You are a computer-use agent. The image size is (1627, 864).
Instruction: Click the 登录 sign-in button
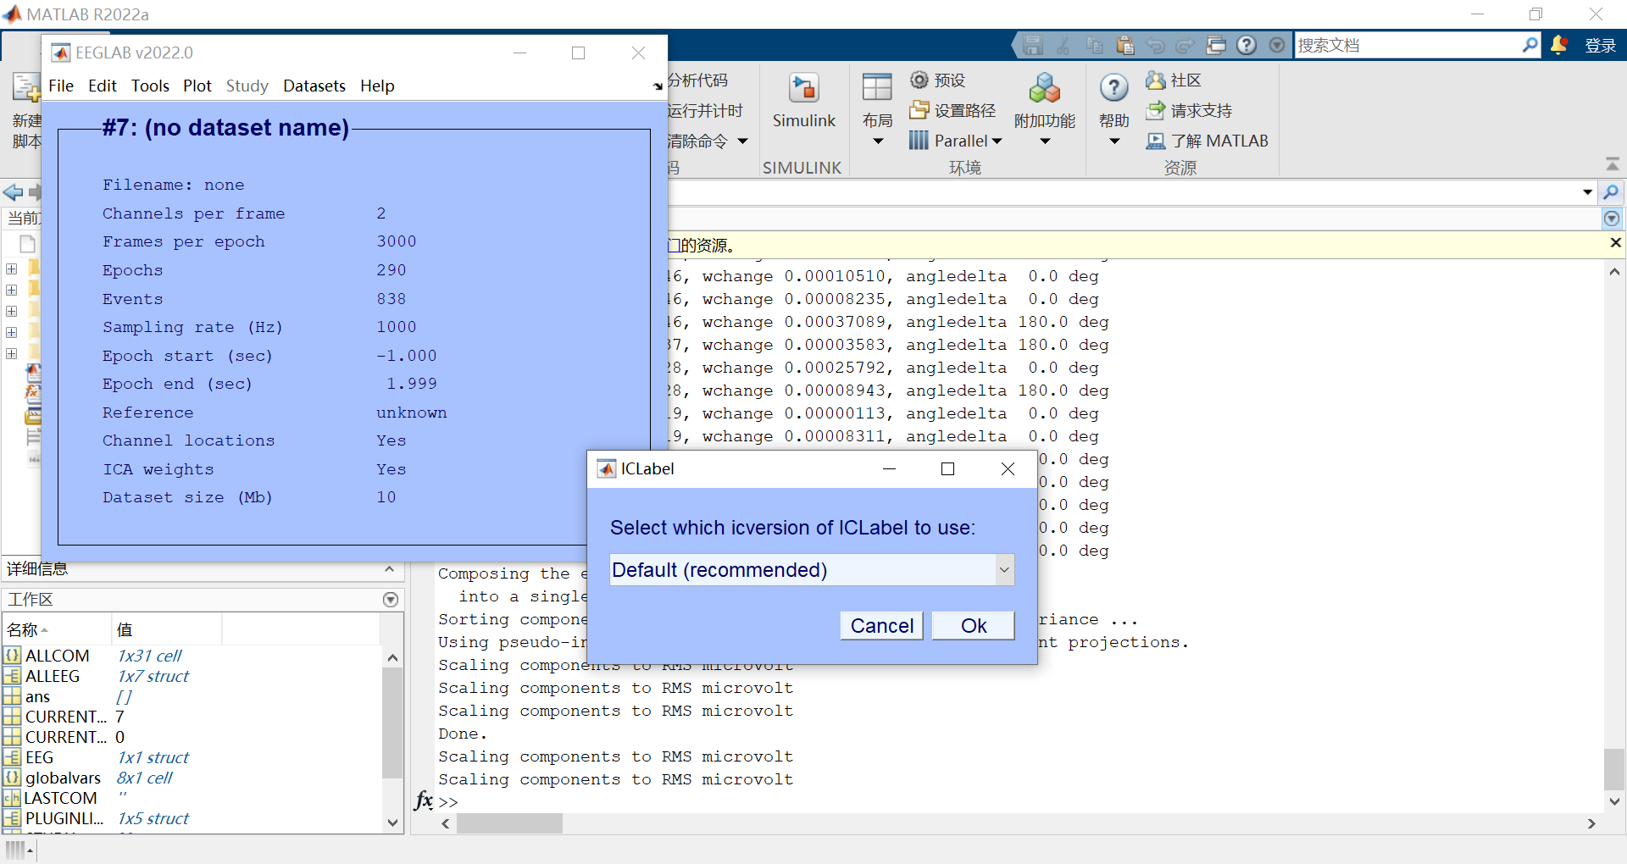point(1600,45)
